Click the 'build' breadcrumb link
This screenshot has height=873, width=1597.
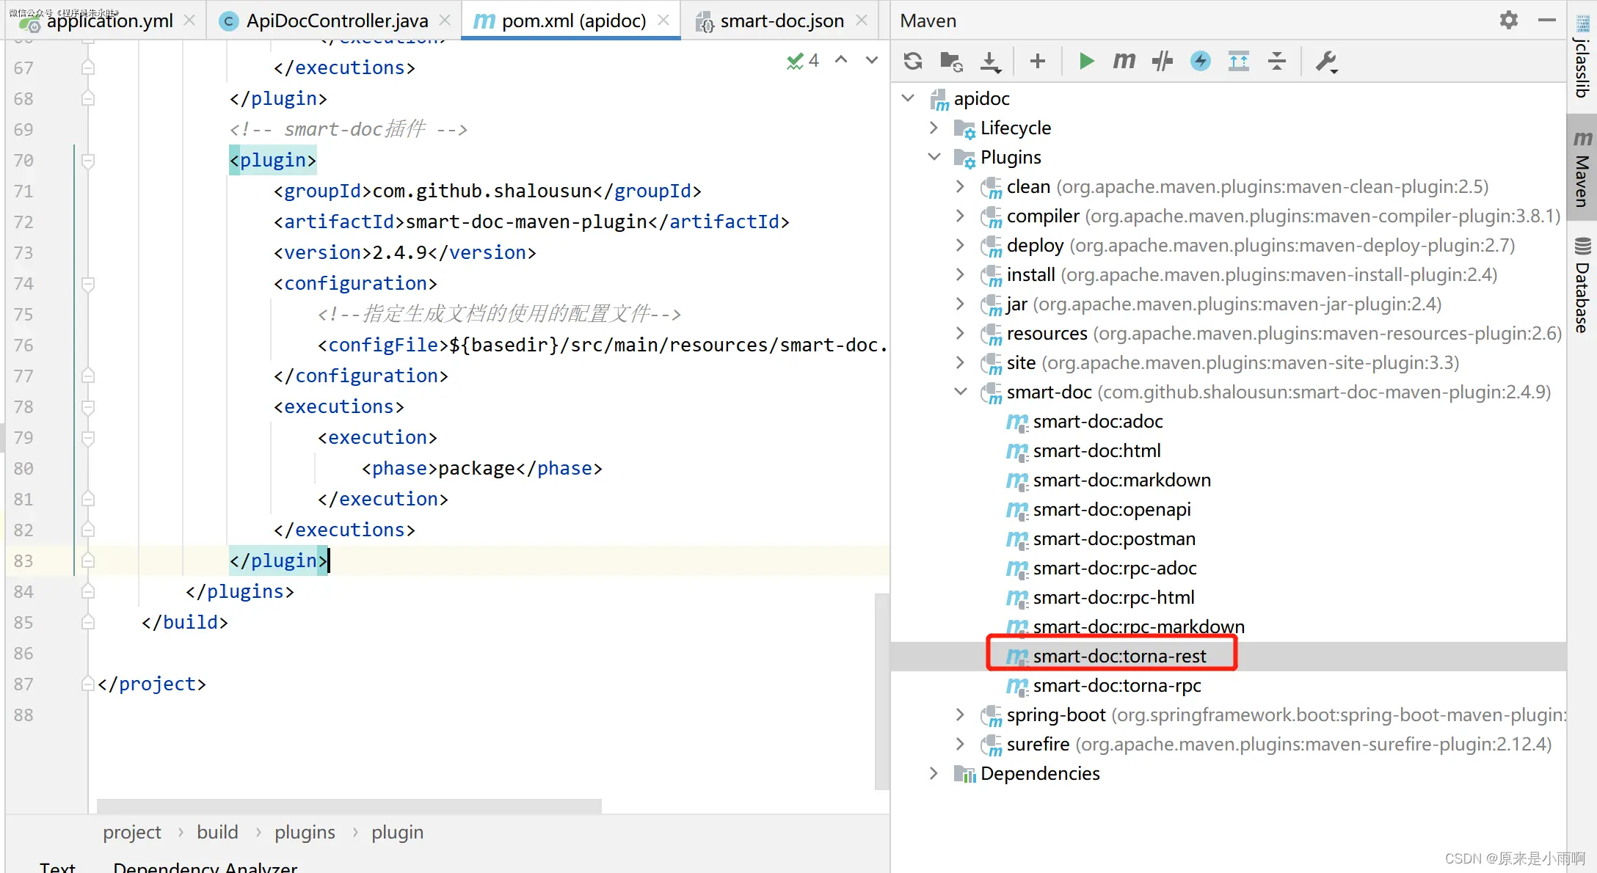(x=217, y=832)
